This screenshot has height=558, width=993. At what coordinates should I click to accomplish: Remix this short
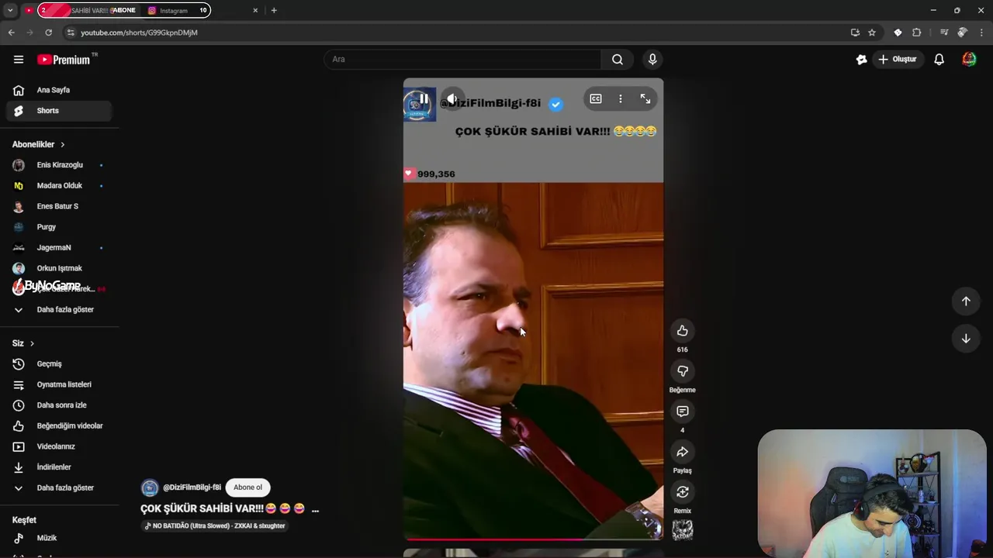(682, 492)
